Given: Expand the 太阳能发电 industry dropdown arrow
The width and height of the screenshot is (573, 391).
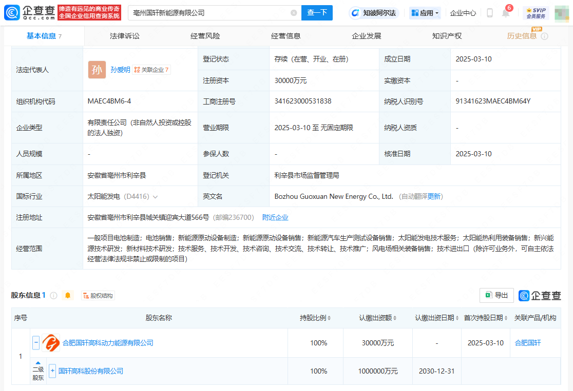Looking at the screenshot, I should 155,197.
